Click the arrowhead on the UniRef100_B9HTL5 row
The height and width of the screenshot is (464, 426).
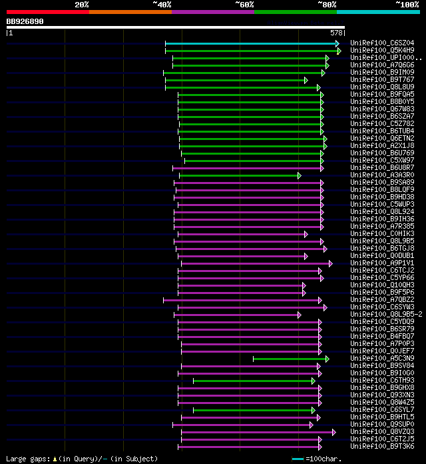[x=318, y=418]
